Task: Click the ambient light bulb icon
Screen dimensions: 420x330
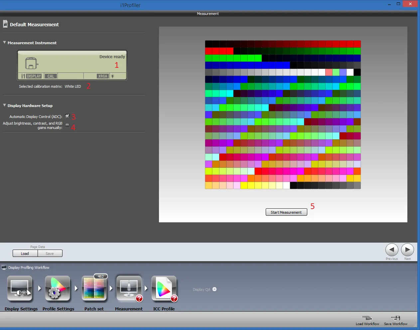Action: [113, 76]
